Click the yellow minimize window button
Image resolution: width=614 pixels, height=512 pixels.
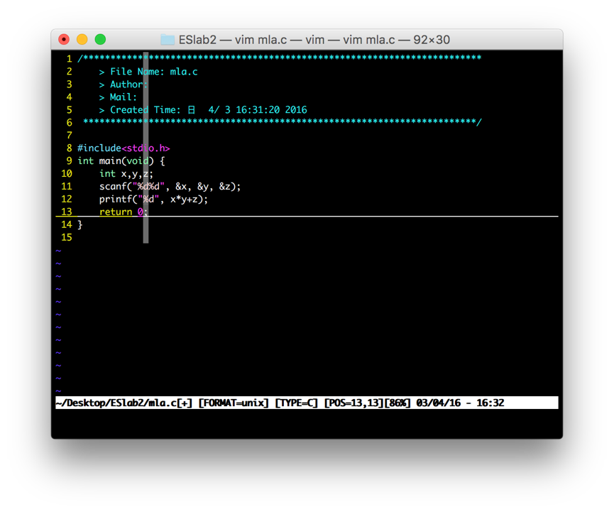click(x=82, y=39)
